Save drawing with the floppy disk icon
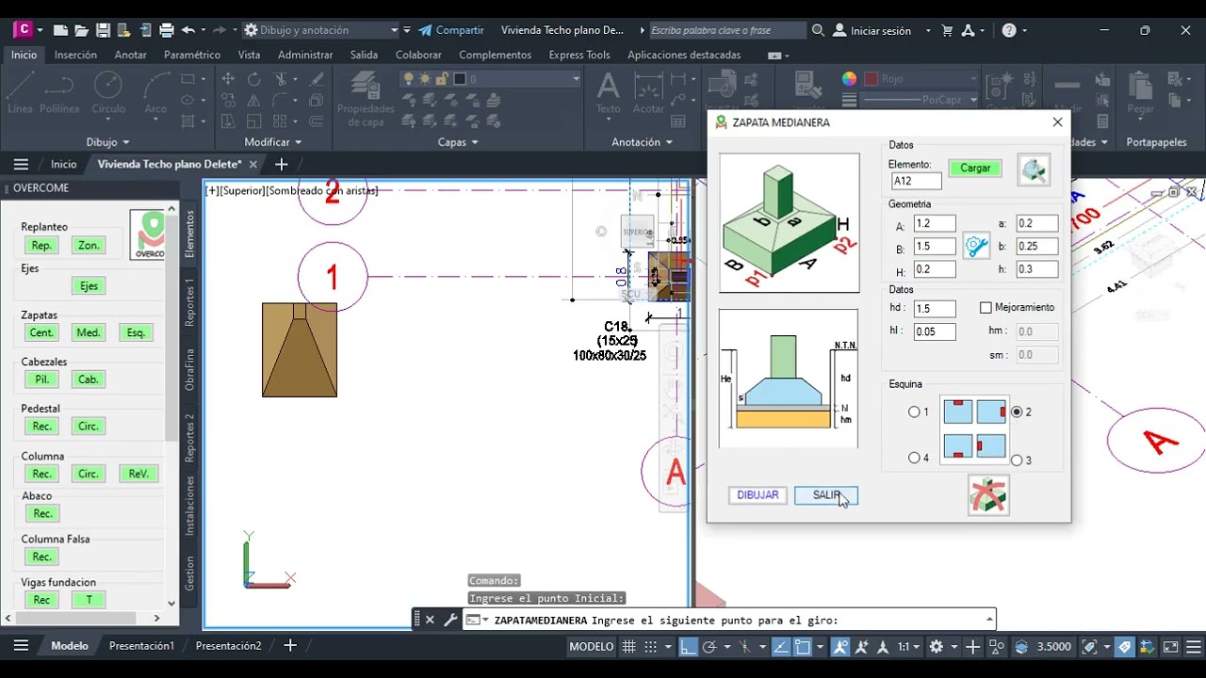Screen dimensions: 1206x678 [x=104, y=30]
